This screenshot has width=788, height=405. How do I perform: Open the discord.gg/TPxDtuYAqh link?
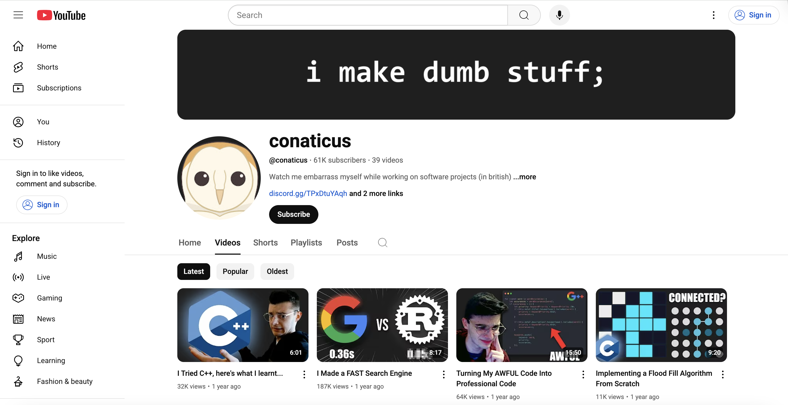[x=308, y=193]
